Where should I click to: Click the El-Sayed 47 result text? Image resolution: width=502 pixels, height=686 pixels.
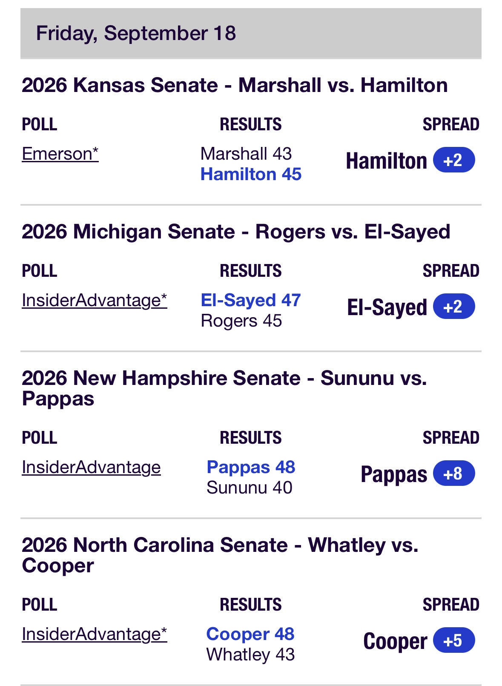tap(251, 300)
